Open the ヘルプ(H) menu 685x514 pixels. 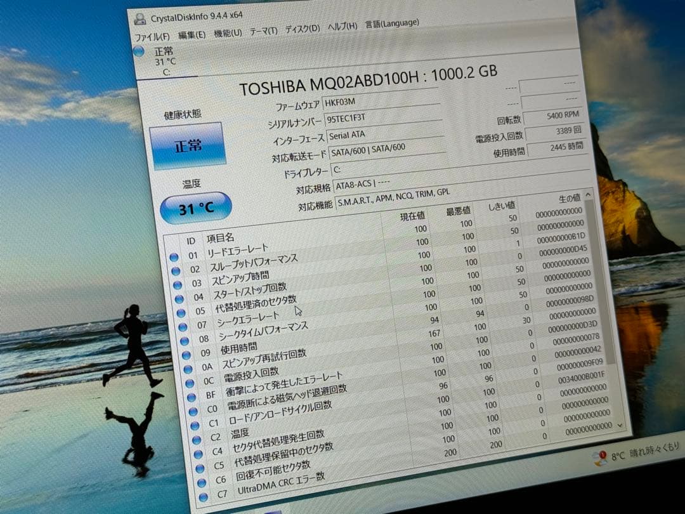click(342, 27)
